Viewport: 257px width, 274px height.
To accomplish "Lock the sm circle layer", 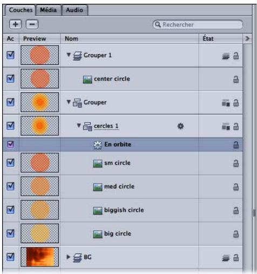I will click(236, 163).
